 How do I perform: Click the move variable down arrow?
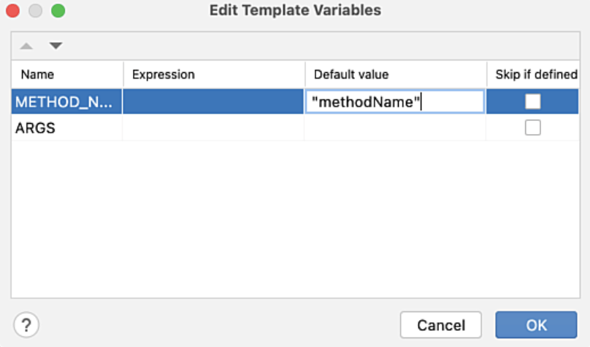(55, 46)
